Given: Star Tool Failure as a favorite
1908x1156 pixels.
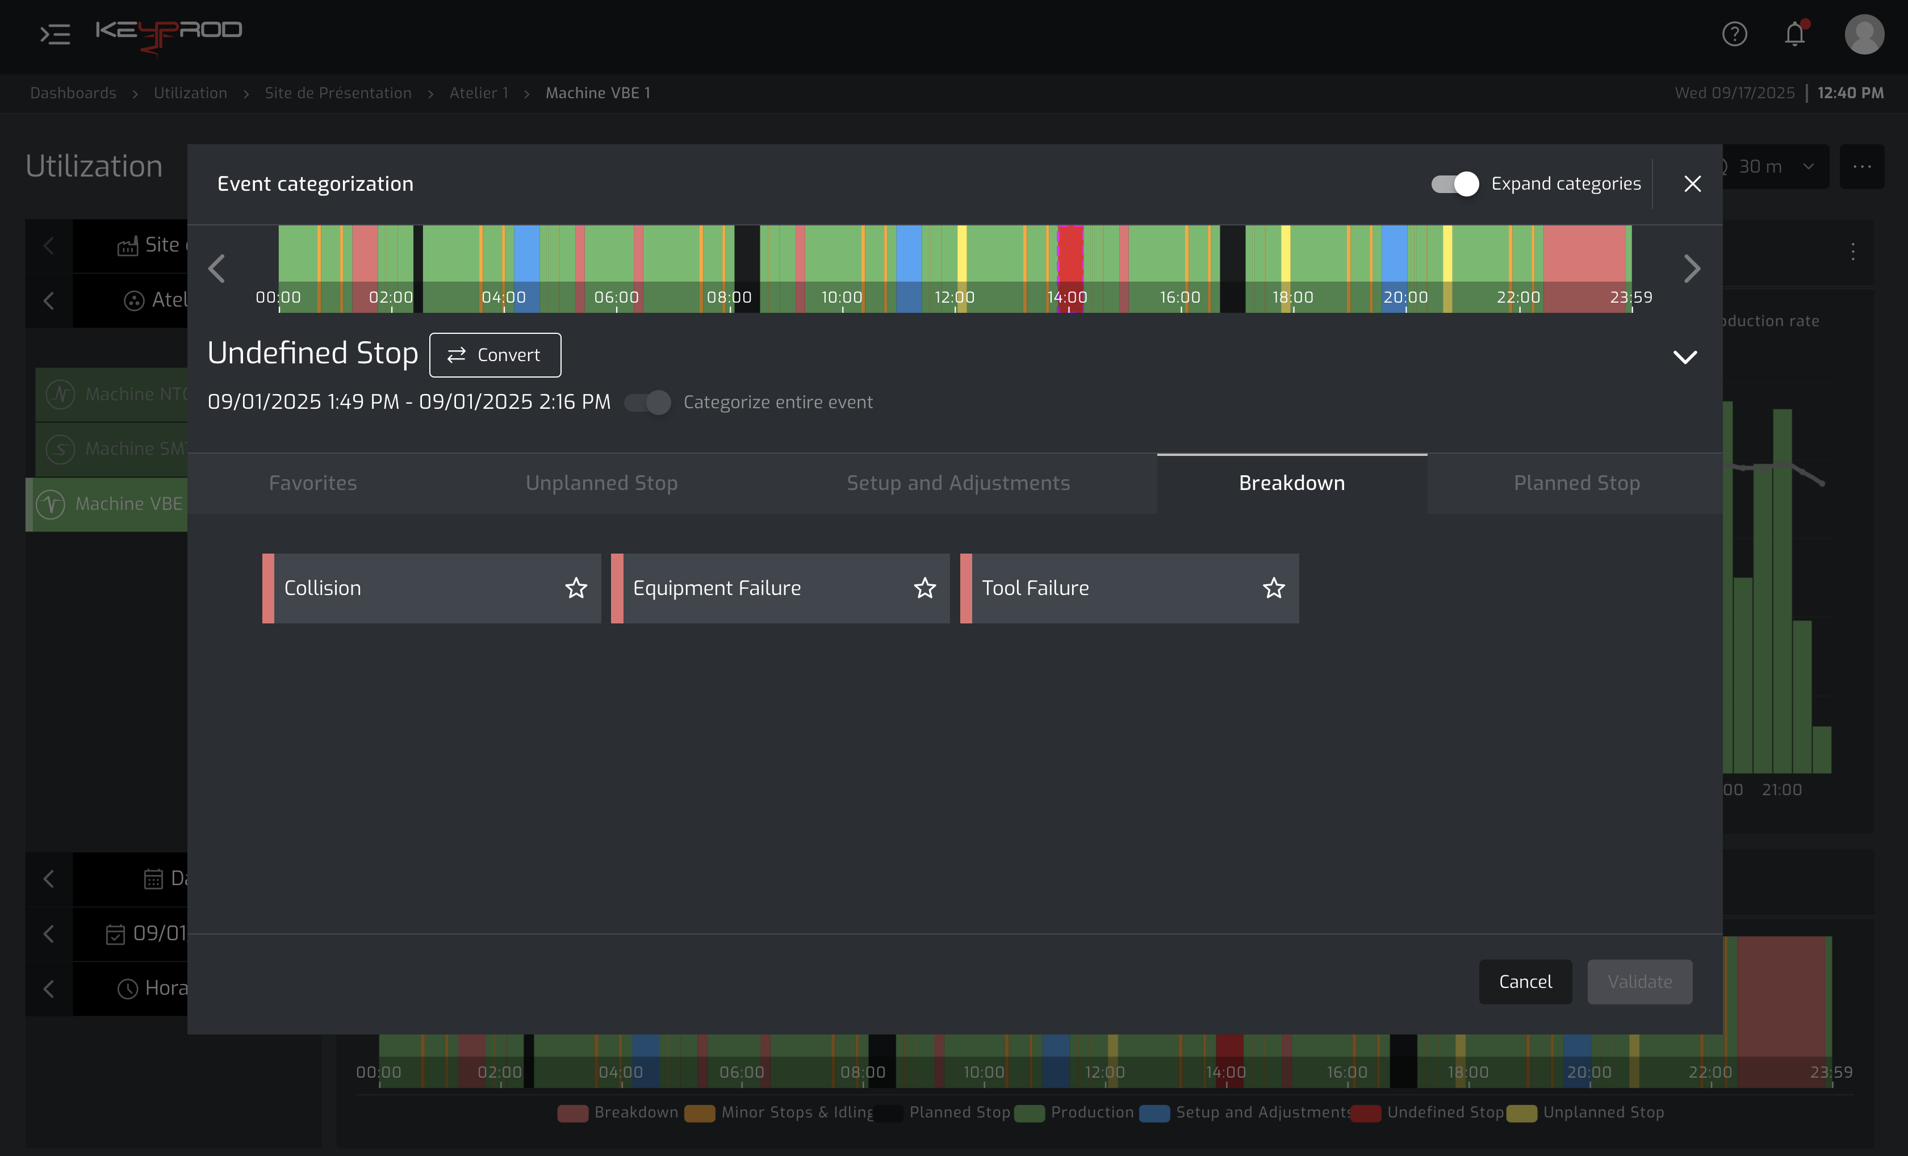Looking at the screenshot, I should coord(1274,588).
